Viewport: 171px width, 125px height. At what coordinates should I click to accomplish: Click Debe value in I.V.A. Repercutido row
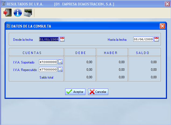pyautogui.click(x=89, y=70)
